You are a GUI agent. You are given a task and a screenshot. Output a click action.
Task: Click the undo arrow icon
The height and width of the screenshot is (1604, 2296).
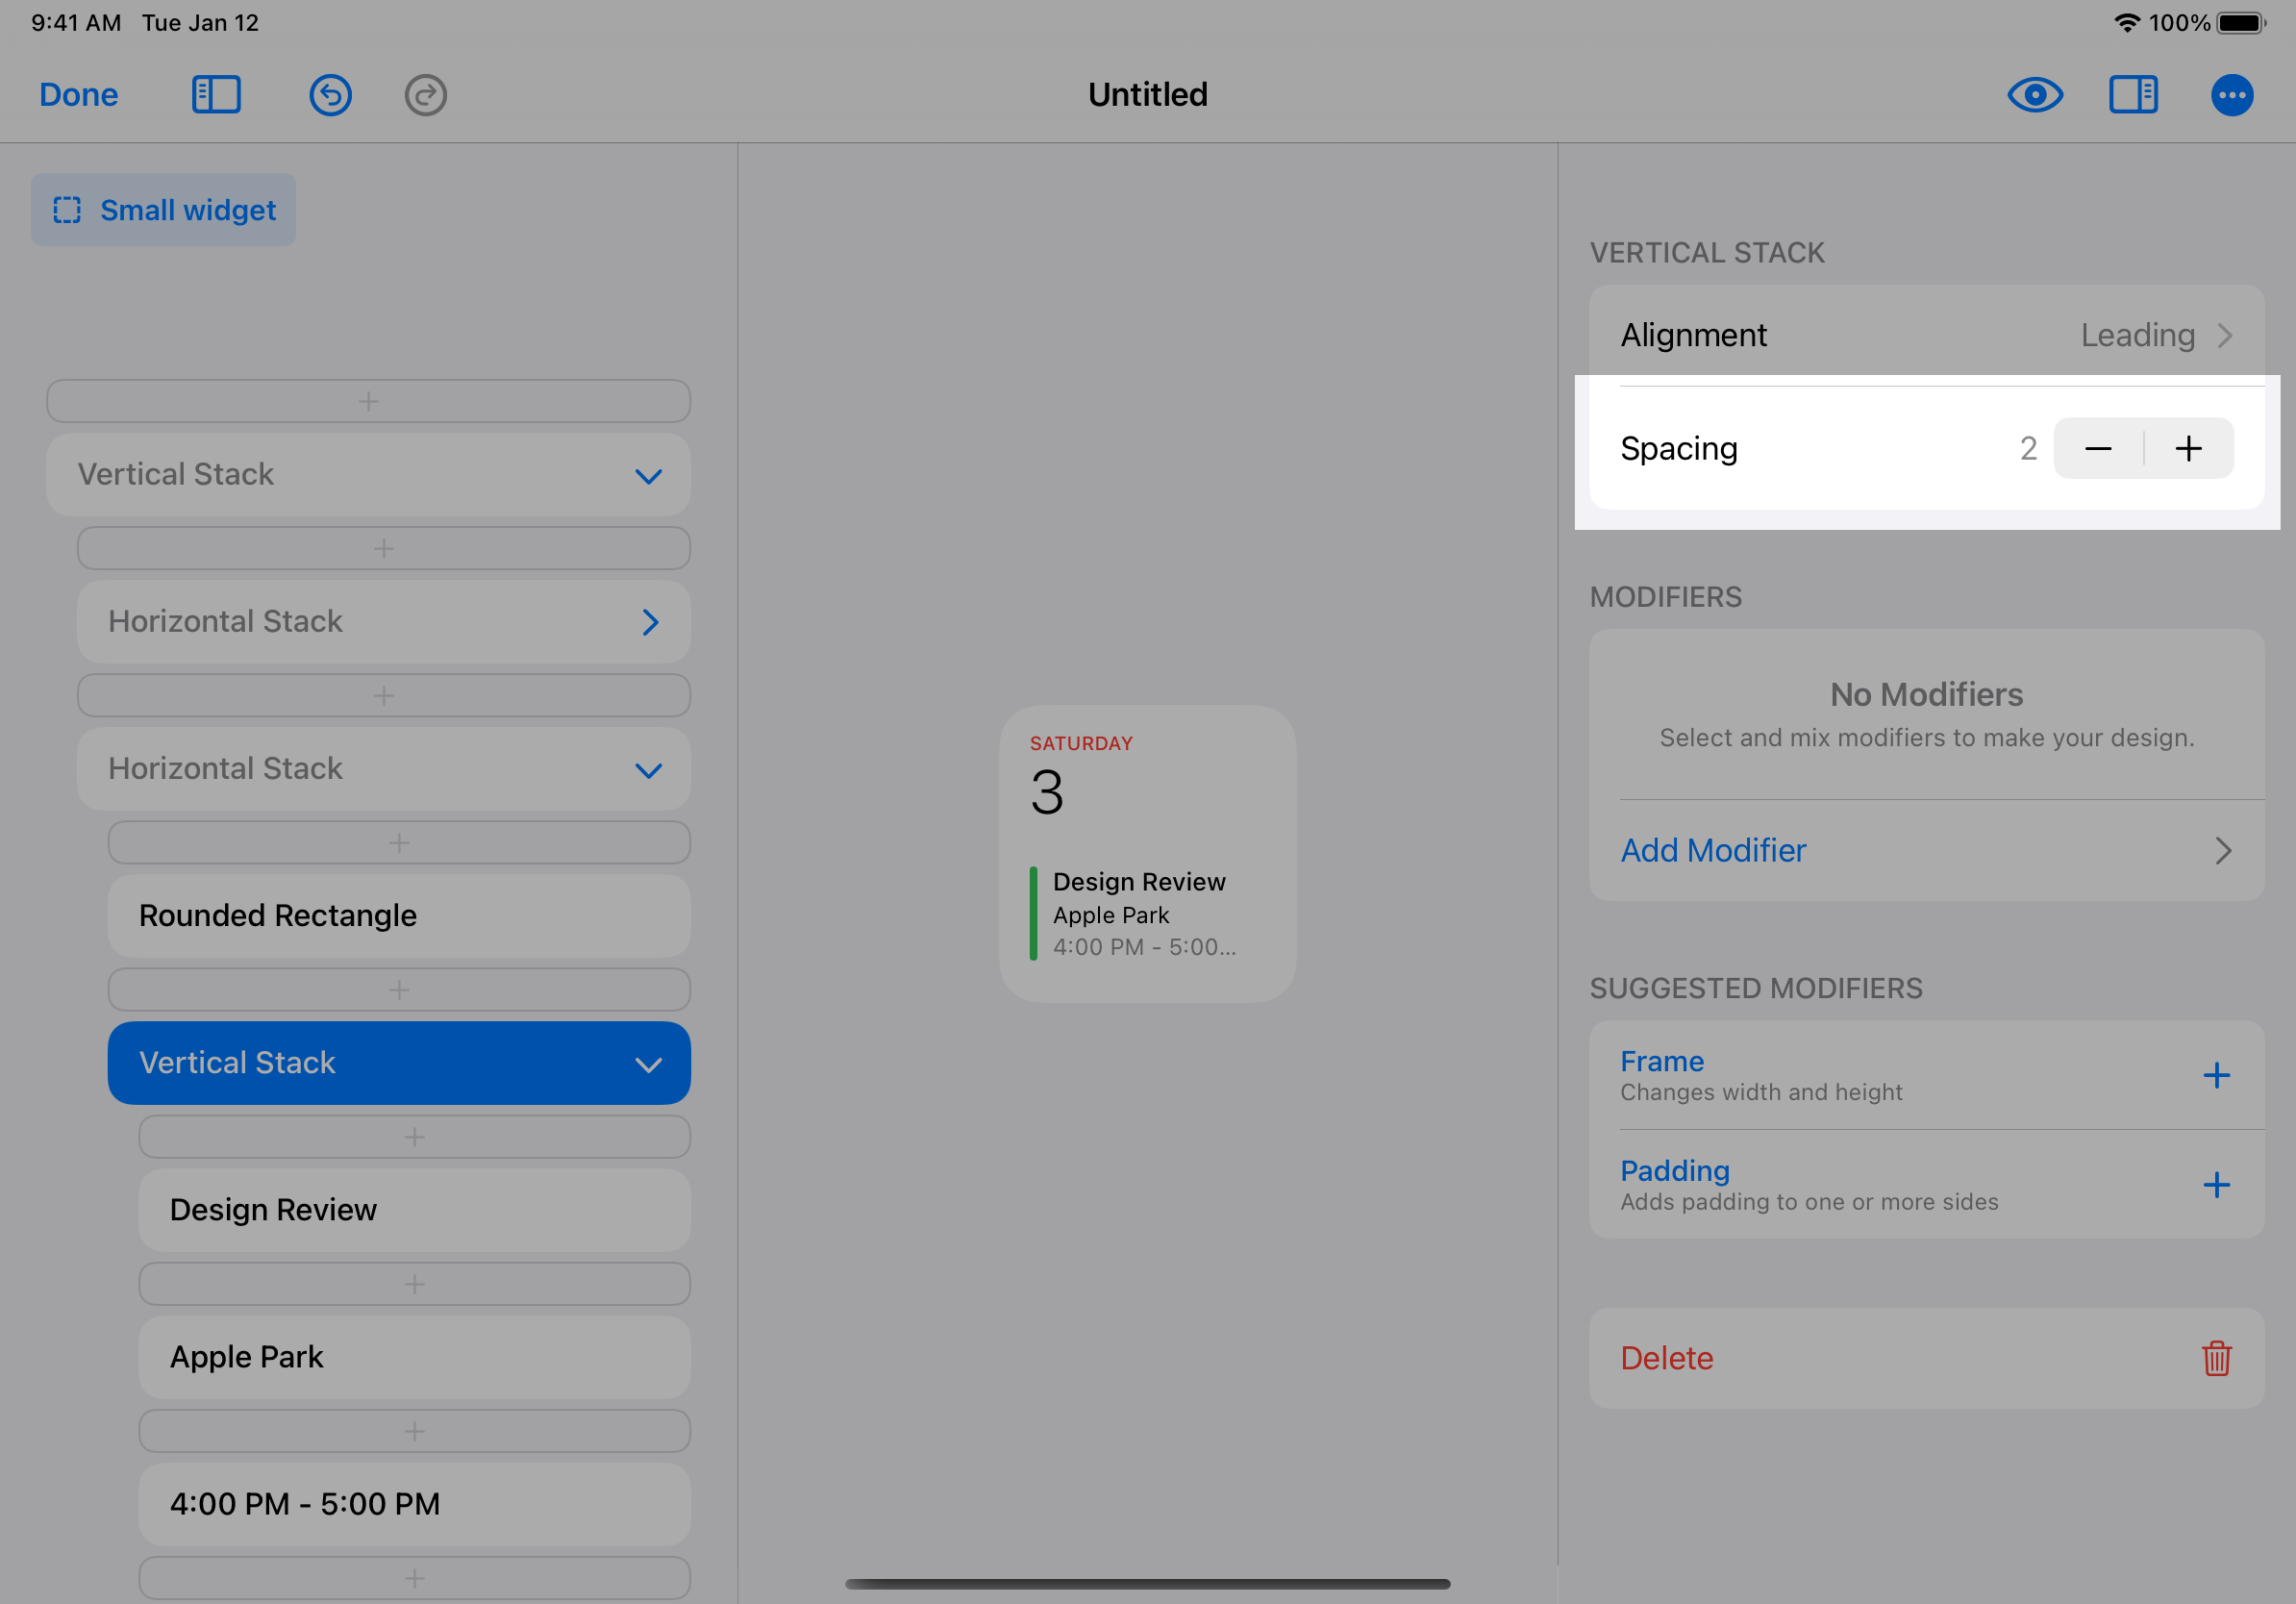coord(330,95)
